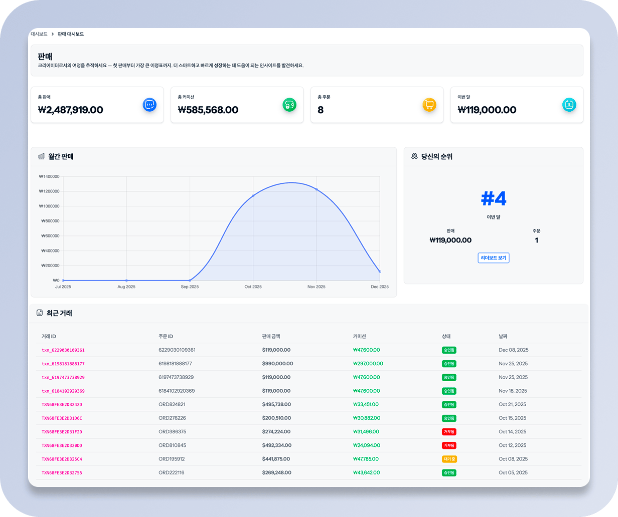Image resolution: width=618 pixels, height=517 pixels.
Task: Click the 판매 금액 column header
Action: 274,336
